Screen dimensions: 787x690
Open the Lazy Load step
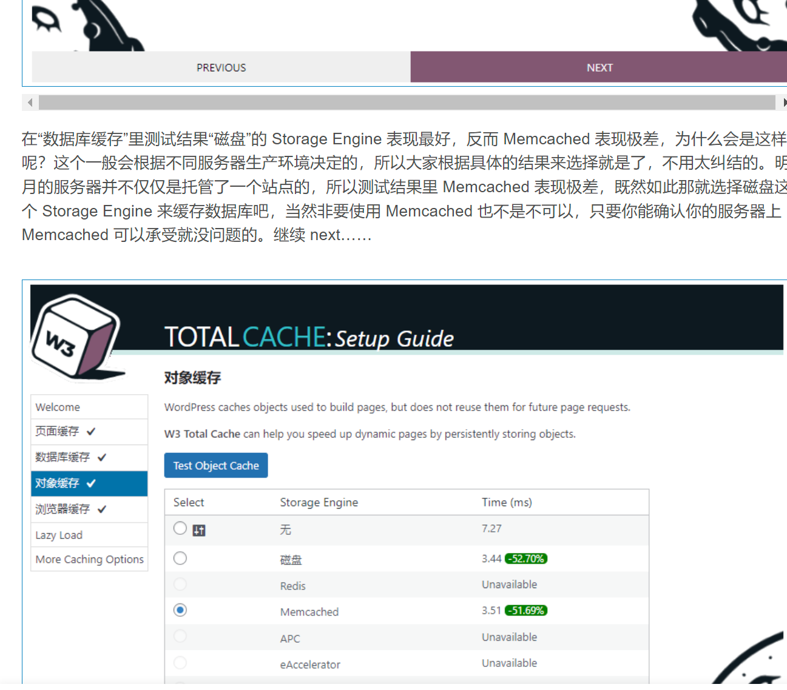(89, 535)
